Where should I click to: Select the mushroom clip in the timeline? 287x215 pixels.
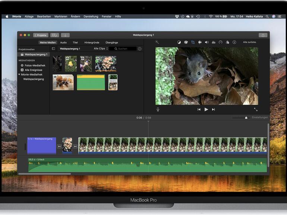pos(67,145)
